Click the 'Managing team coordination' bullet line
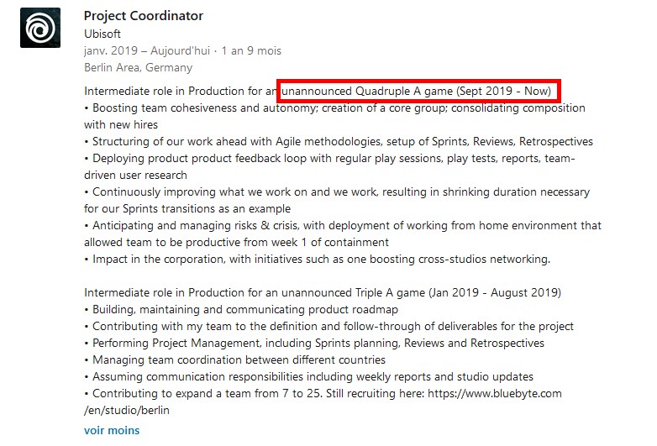This screenshot has height=446, width=657. (234, 359)
